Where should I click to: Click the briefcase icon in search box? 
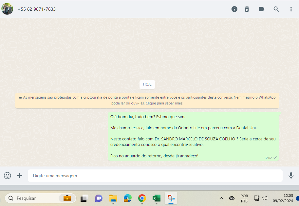67,198
